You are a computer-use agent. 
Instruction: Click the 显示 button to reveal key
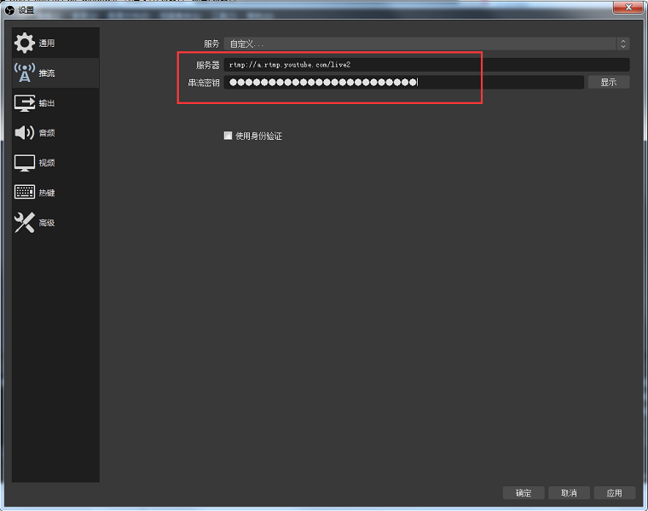(x=608, y=82)
